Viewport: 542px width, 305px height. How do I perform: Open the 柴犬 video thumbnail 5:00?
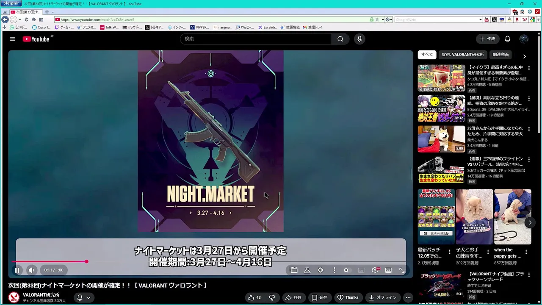pos(441,139)
